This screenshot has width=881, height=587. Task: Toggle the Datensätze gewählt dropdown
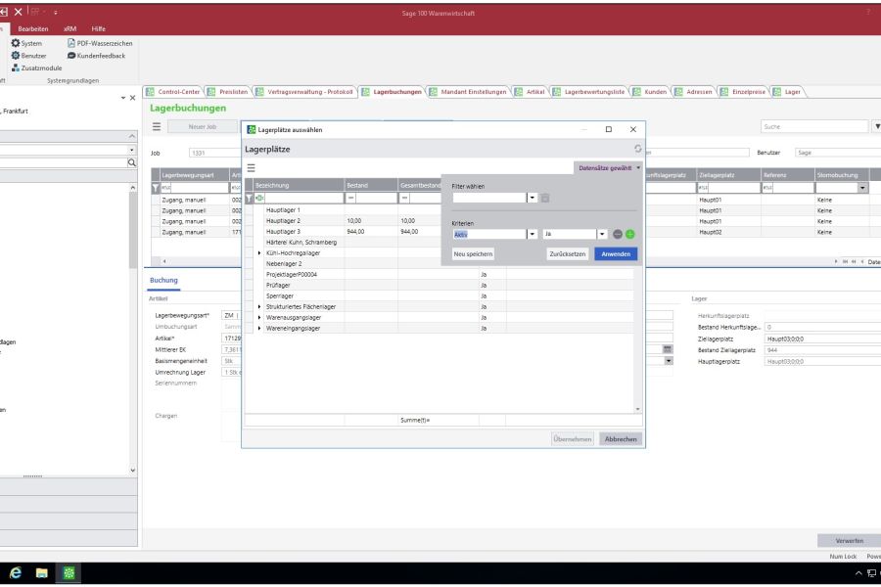click(x=609, y=168)
